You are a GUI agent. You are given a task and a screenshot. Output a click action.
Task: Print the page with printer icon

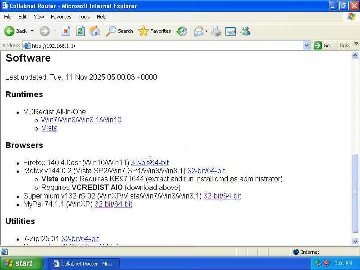click(216, 31)
